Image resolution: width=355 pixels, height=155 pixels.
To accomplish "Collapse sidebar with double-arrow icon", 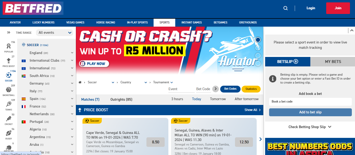I will 9,32.
